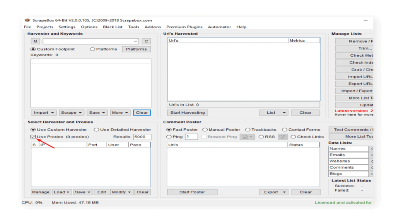Open the Help menu

(241, 27)
